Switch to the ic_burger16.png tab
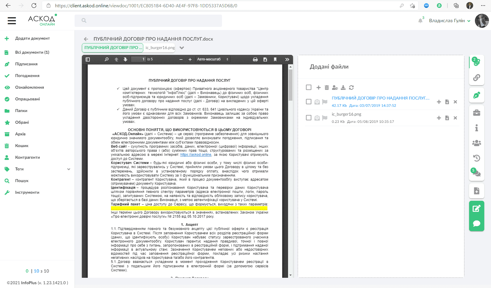 pos(160,48)
